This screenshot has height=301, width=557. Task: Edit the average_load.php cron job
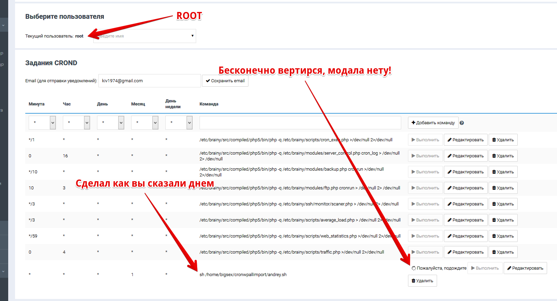[x=465, y=220]
